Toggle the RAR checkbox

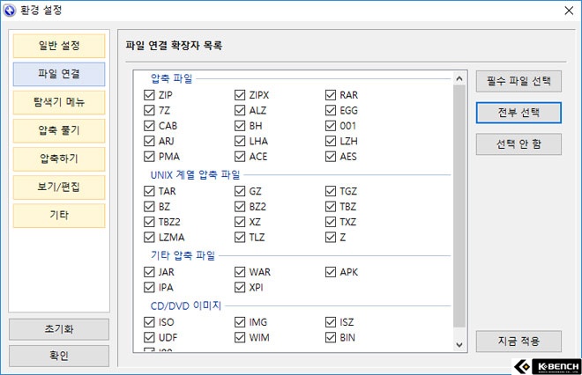point(331,95)
